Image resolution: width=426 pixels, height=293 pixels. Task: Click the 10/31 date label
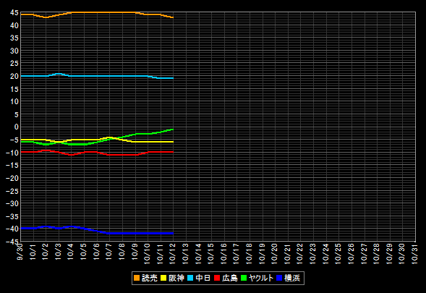(414, 253)
